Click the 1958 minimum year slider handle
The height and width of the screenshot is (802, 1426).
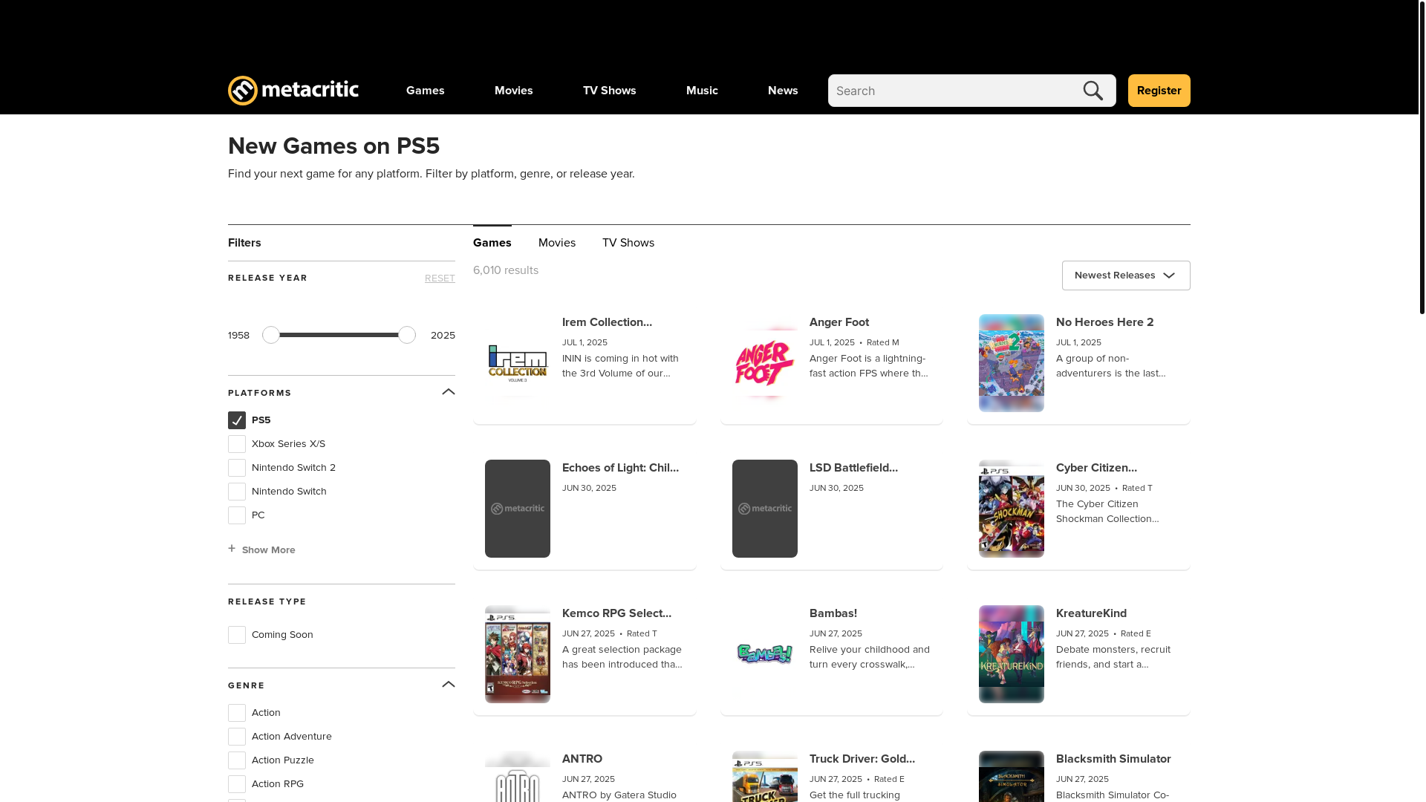271,335
